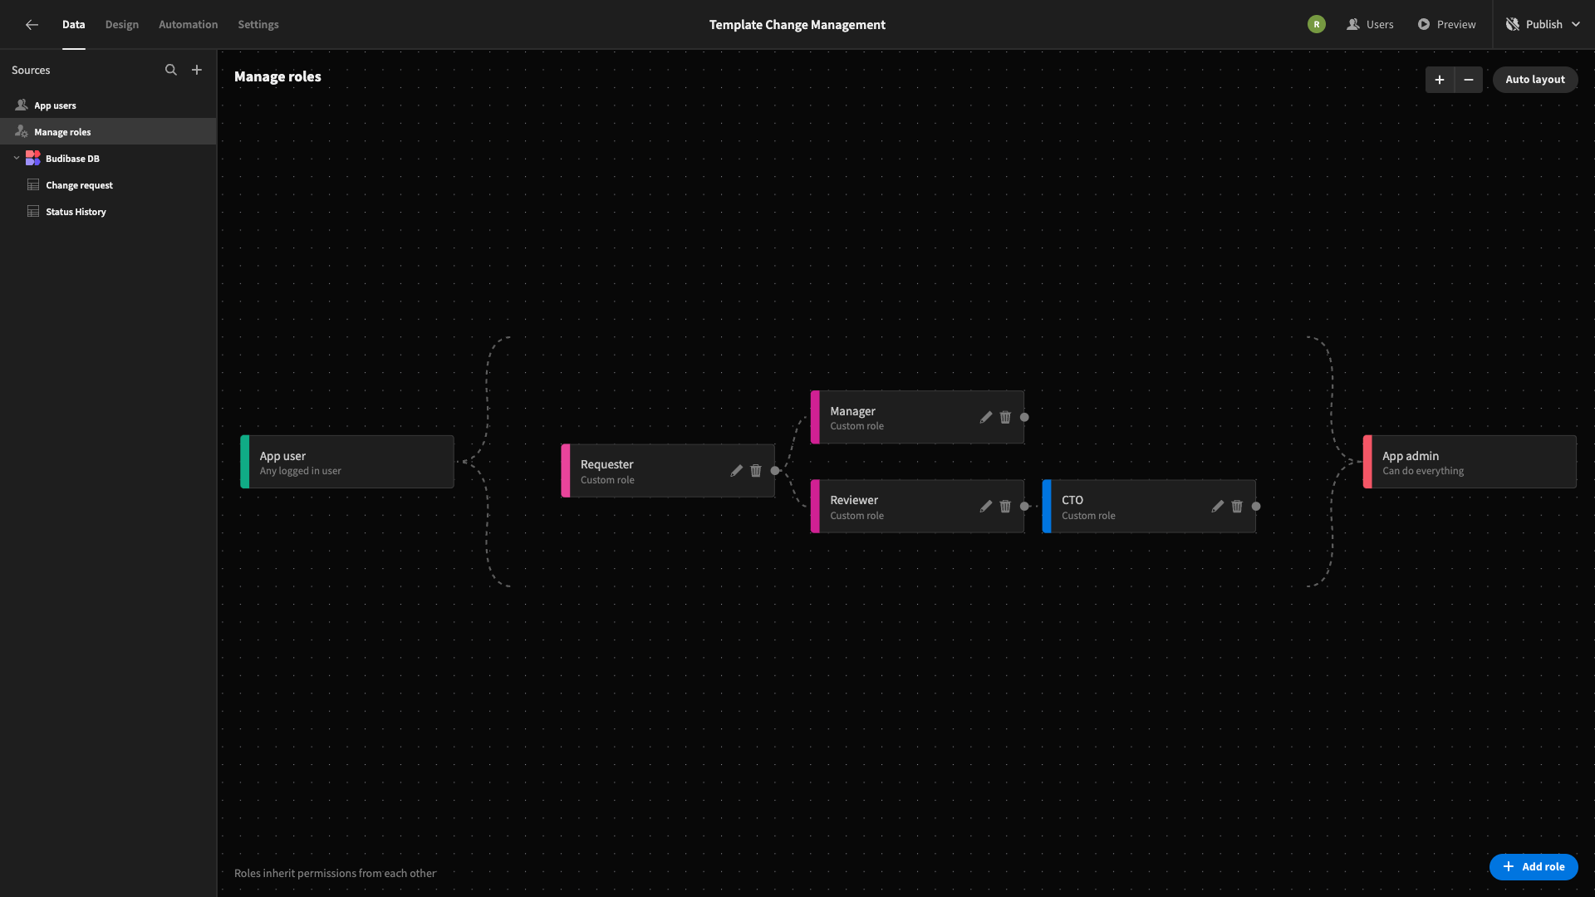Click the edit icon on Manager role
The height and width of the screenshot is (897, 1595).
pyautogui.click(x=984, y=417)
